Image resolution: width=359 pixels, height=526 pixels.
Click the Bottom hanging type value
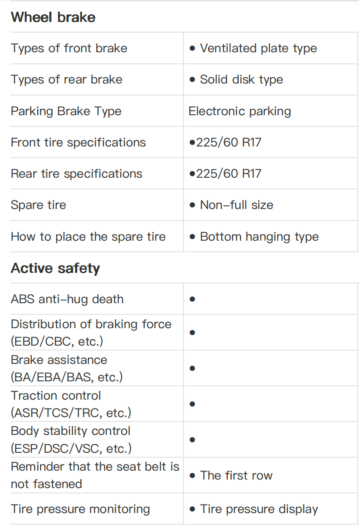259,237
